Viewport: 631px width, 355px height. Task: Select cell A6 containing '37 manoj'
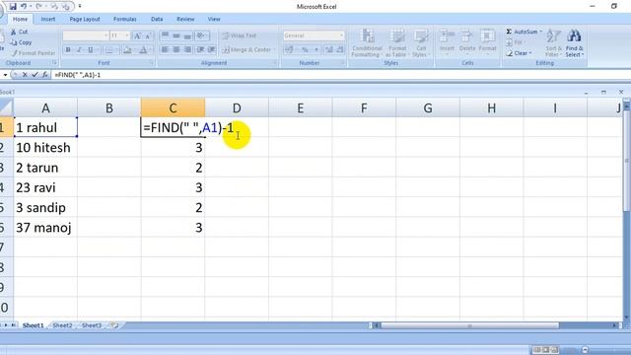click(45, 228)
